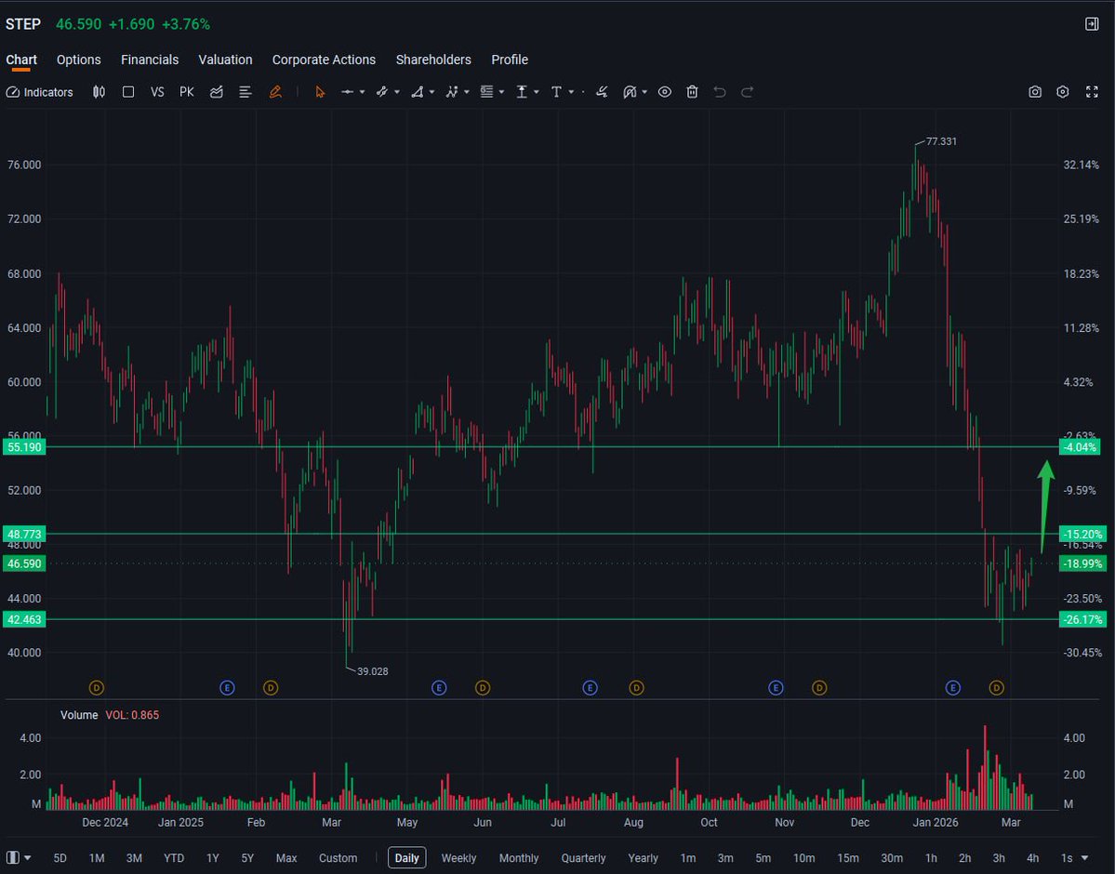Toggle drawings visibility with the eye icon

[665, 92]
